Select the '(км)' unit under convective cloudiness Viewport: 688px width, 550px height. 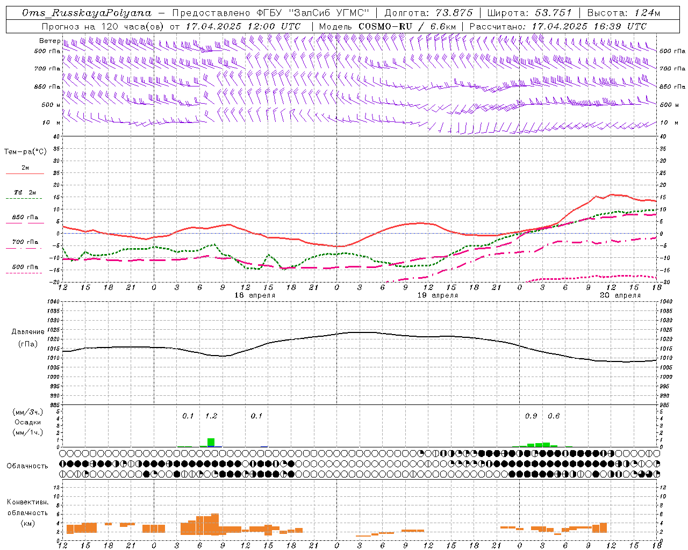click(28, 523)
